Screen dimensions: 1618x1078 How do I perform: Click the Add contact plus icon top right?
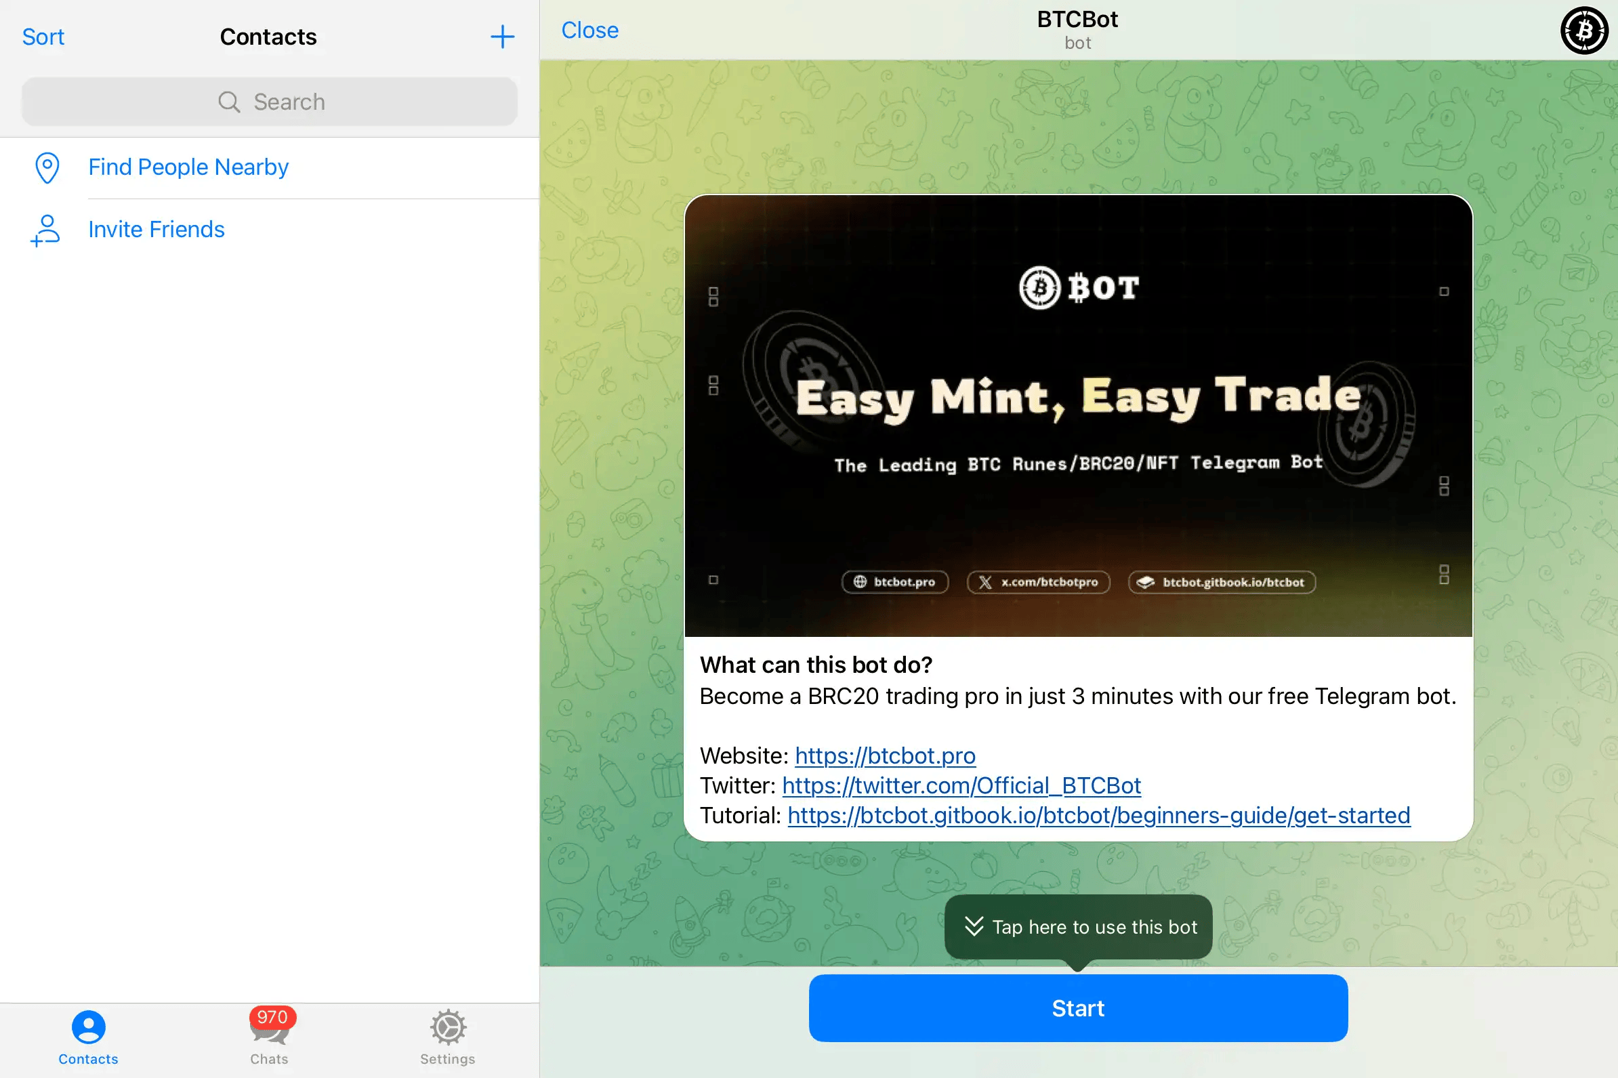(505, 36)
